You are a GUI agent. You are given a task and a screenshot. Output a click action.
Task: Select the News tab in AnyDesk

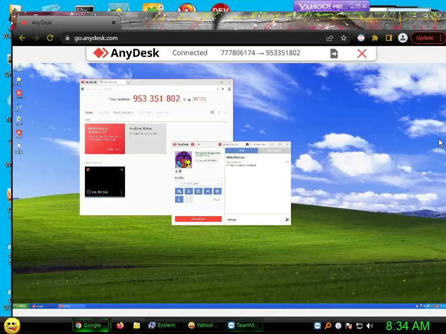point(89,113)
